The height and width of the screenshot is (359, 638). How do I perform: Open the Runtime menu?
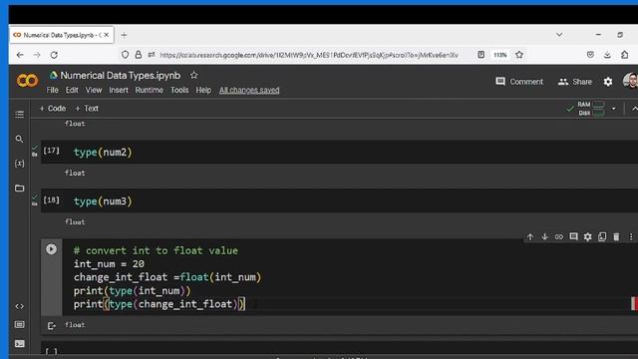[x=150, y=90]
